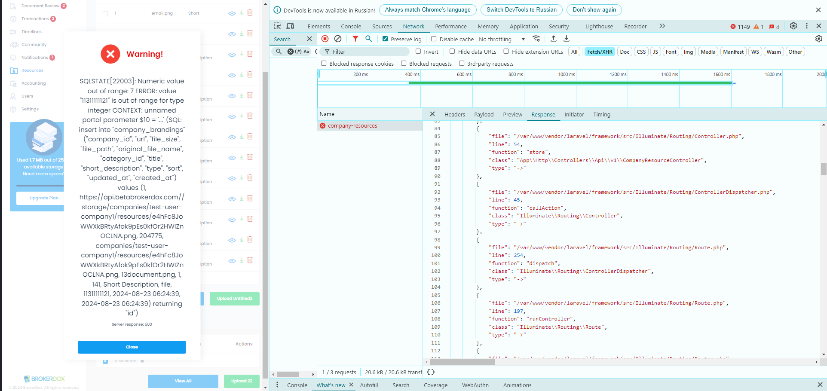The image size is (827, 391).
Task: Switch to the Payload request tab
Action: [x=484, y=115]
